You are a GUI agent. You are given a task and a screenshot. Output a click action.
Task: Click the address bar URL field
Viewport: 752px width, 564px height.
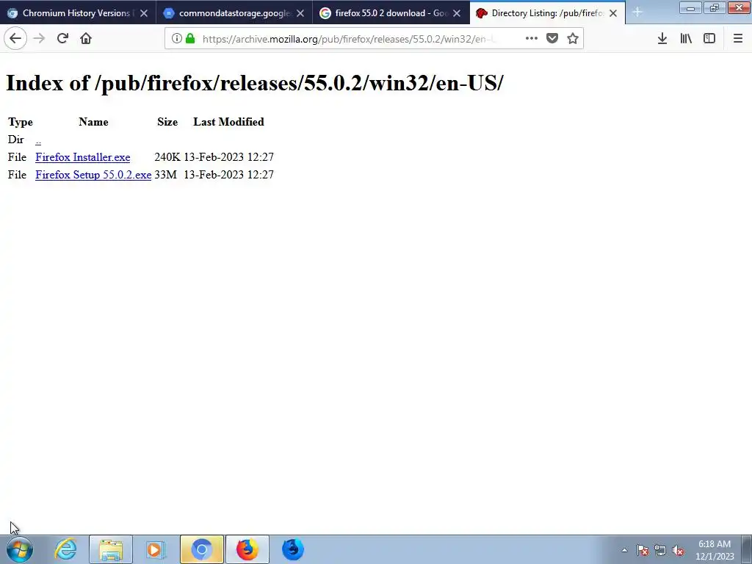click(x=350, y=38)
